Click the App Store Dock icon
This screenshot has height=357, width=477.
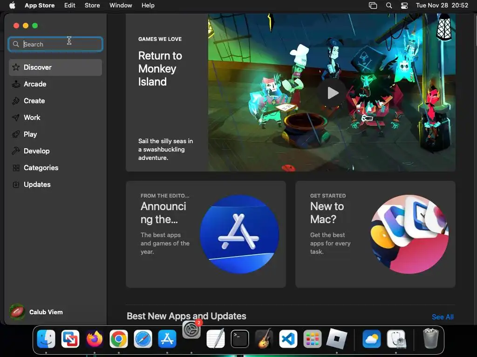pyautogui.click(x=167, y=339)
